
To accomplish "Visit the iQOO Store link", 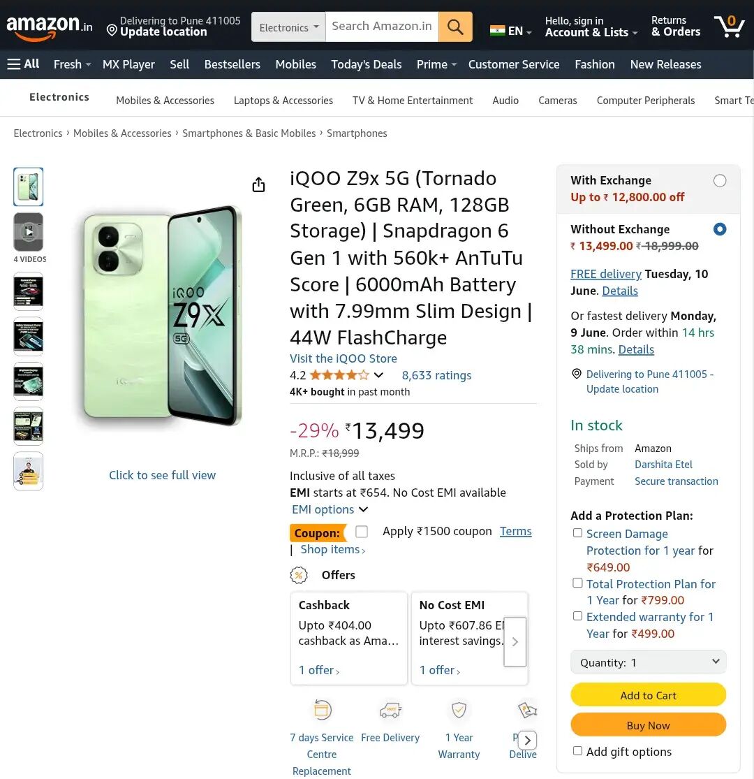I will coord(343,358).
